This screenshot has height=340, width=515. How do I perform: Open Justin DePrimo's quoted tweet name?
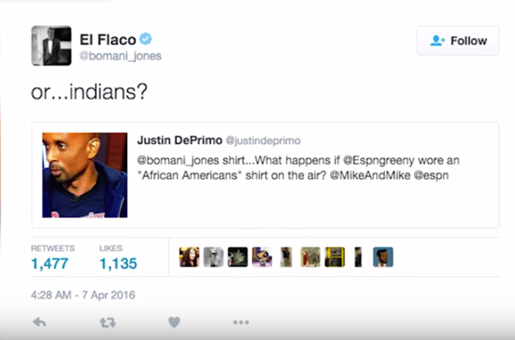pos(180,140)
